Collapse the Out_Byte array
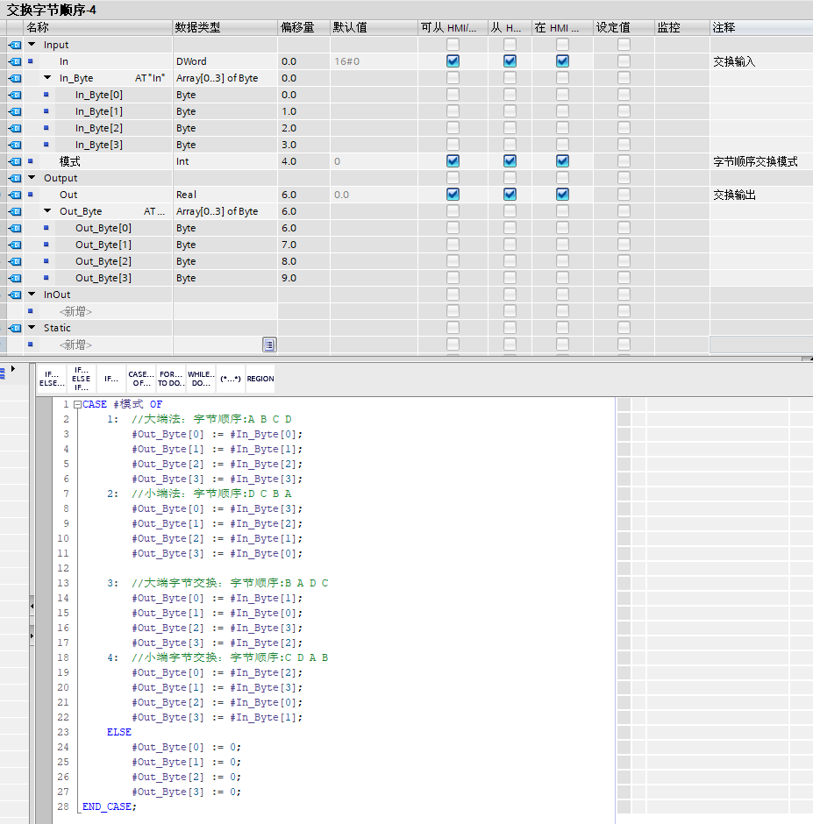 (x=48, y=211)
